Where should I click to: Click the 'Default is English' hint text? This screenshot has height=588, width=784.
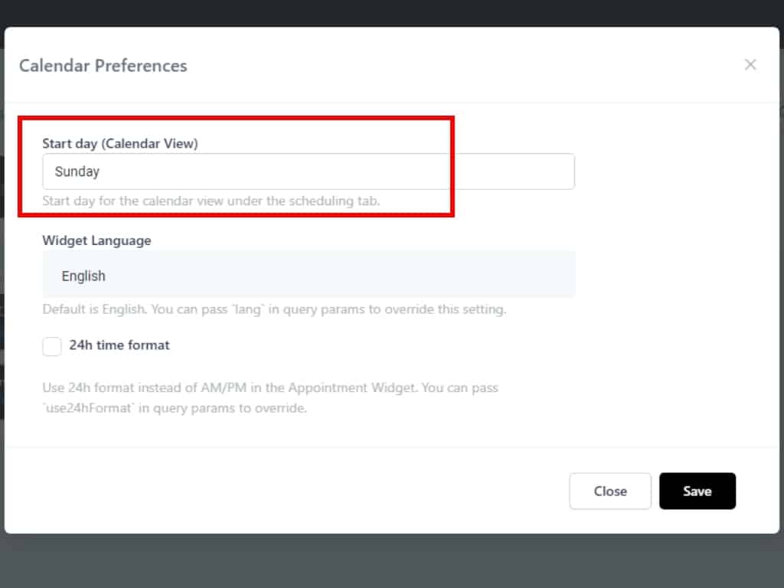(274, 310)
